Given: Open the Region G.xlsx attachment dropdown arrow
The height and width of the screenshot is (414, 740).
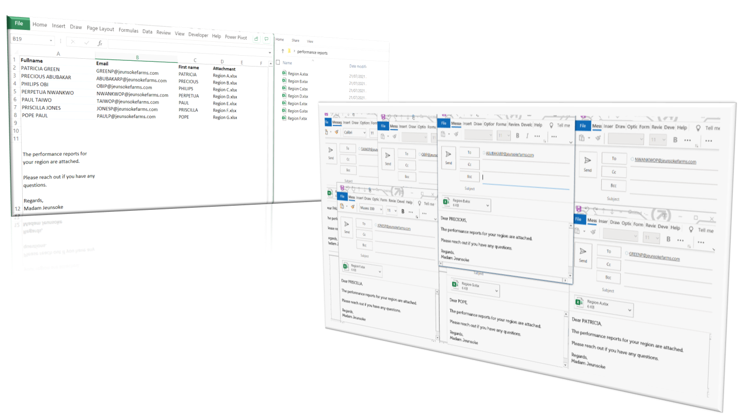Looking at the screenshot, I should click(x=497, y=291).
